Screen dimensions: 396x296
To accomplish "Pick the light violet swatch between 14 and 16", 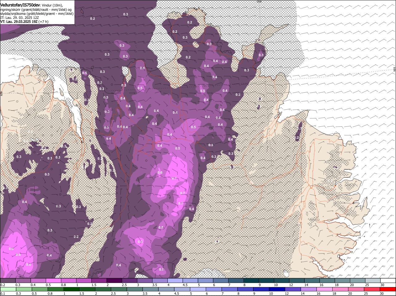I will click(x=309, y=289).
